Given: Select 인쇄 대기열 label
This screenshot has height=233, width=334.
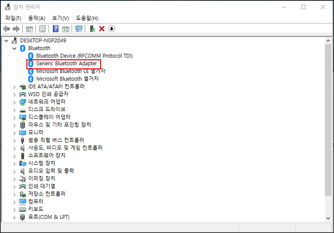Looking at the screenshot, I should pos(41,186).
